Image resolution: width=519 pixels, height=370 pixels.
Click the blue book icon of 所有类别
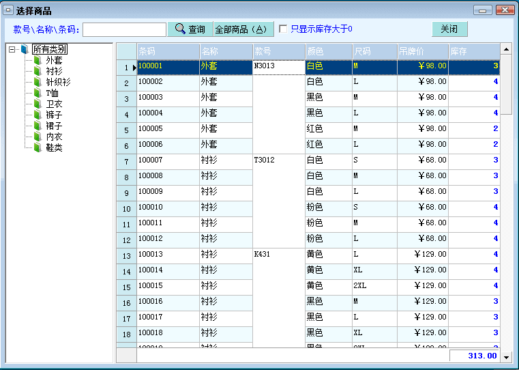pos(25,50)
